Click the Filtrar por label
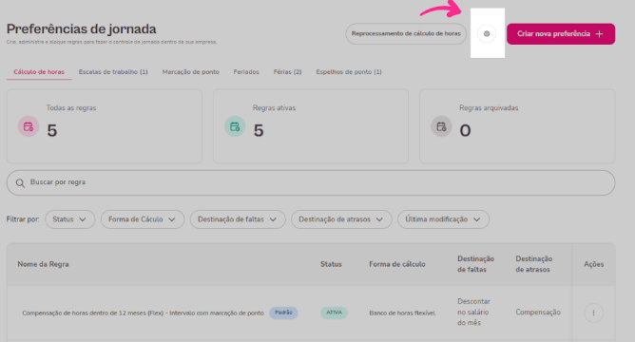Screen dimensions: 635x342 coord(23,219)
